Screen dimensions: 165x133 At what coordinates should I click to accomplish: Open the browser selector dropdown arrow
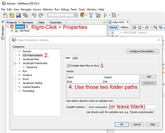(87, 15)
